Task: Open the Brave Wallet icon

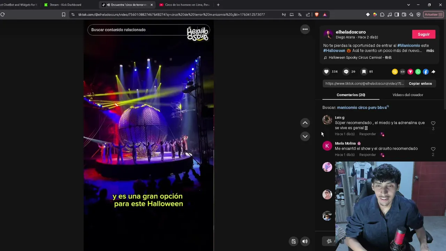Action: [x=404, y=15]
